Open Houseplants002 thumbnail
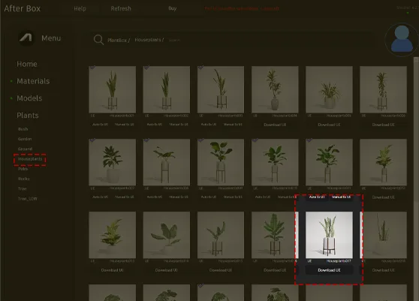The width and height of the screenshot is (419, 301). (x=167, y=89)
